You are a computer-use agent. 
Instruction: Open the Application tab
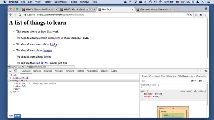pyautogui.click(x=92, y=71)
